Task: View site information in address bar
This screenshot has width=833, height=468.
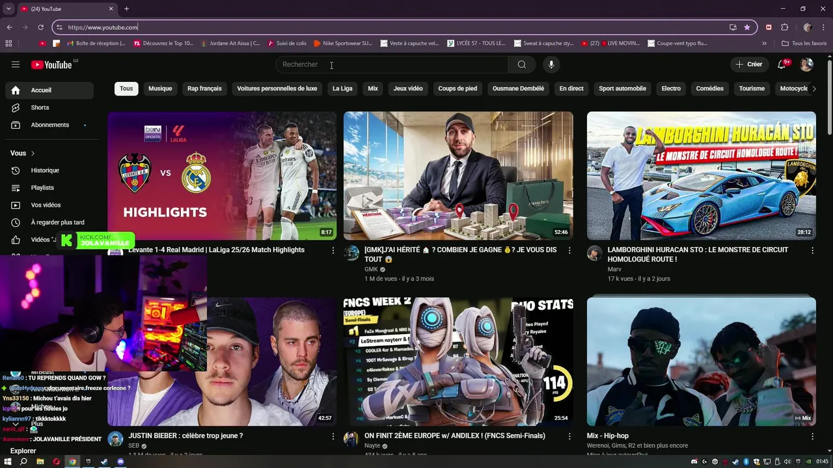Action: coord(60,27)
